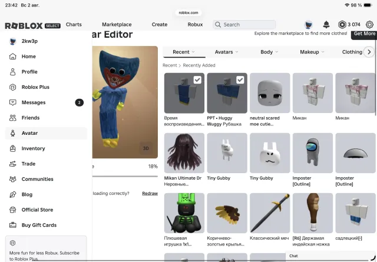Select the Imposter [Outline] gray crewmate item

pyautogui.click(x=313, y=153)
